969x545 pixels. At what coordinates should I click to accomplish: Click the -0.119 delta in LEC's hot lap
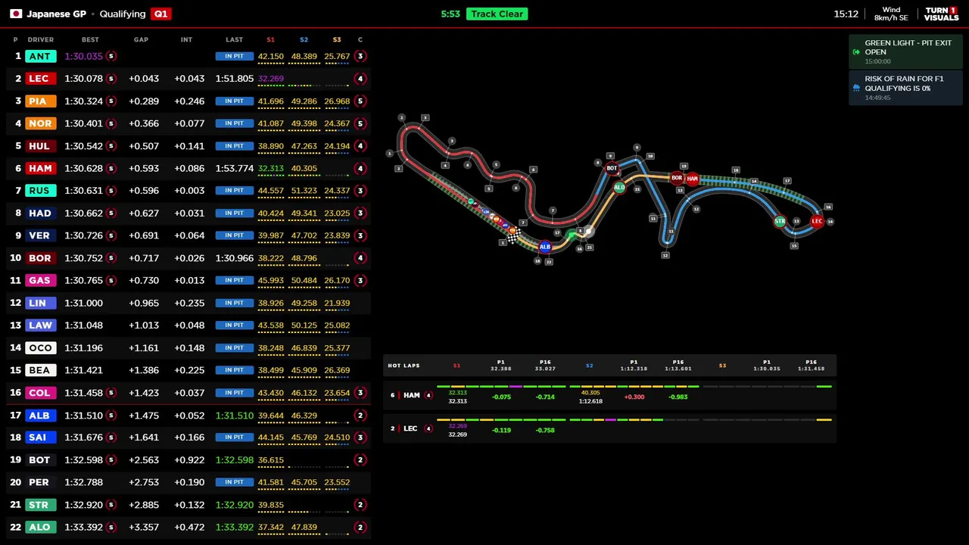[x=501, y=430]
